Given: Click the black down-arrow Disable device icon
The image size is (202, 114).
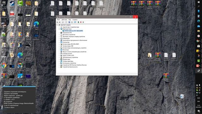Looking at the screenshot, I should point(83,22).
